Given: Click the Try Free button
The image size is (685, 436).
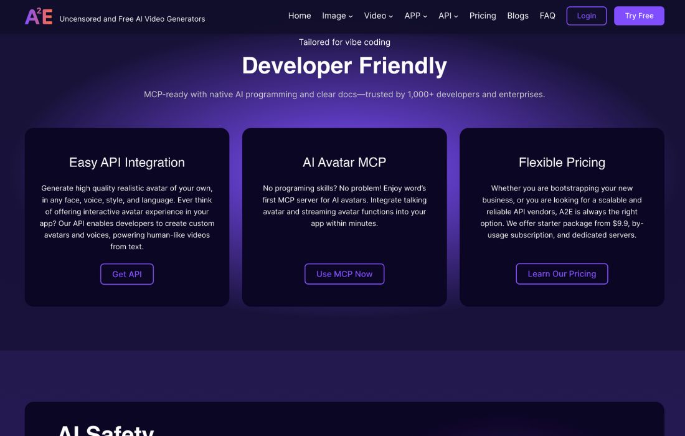Looking at the screenshot, I should click(639, 16).
